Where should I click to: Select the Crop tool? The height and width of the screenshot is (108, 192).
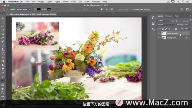3,34
